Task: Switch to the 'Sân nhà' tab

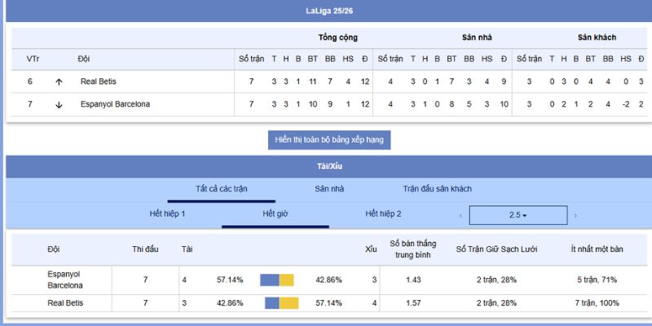Action: (329, 189)
